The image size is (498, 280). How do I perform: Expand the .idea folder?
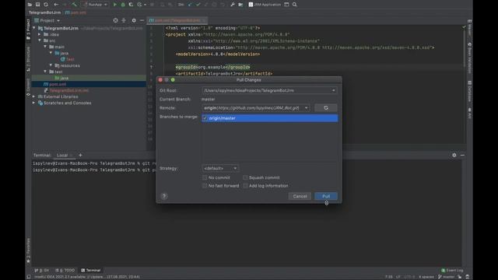[x=40, y=34]
